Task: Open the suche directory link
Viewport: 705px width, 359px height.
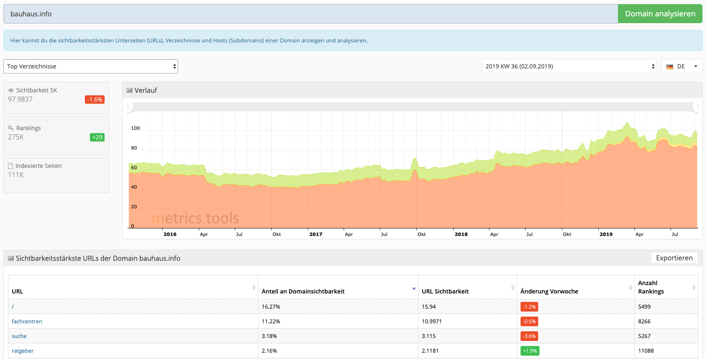Action: (19, 336)
